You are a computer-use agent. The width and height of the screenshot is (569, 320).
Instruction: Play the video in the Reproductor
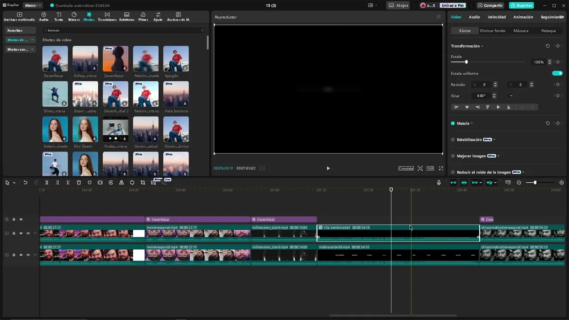tap(328, 168)
